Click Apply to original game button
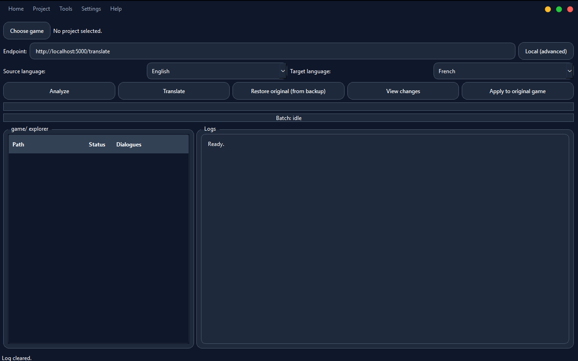 [518, 91]
